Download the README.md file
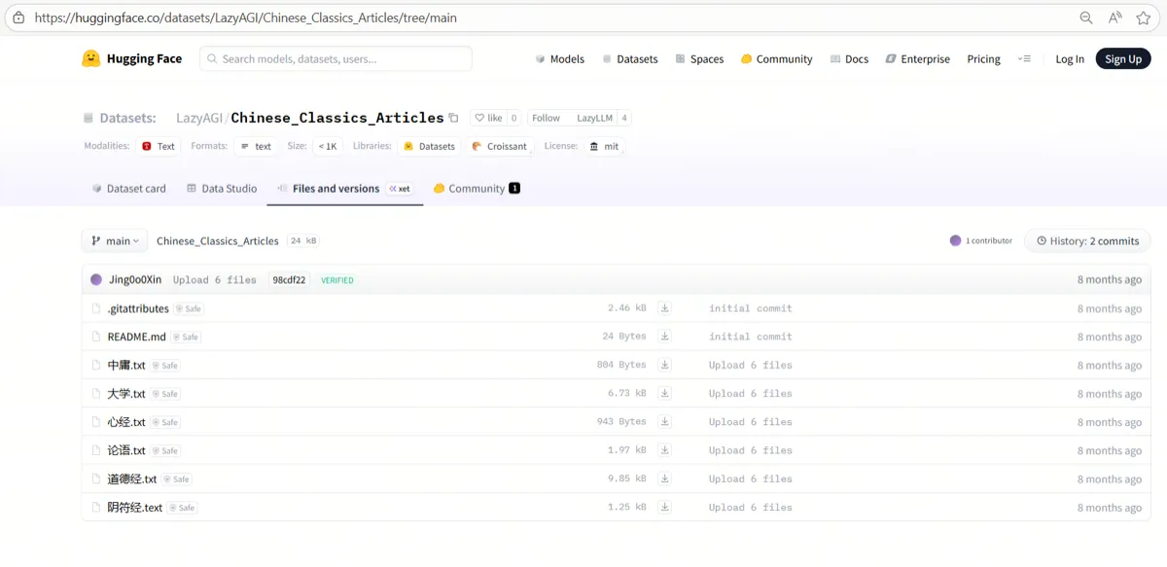The width and height of the screenshot is (1167, 567). click(x=664, y=337)
